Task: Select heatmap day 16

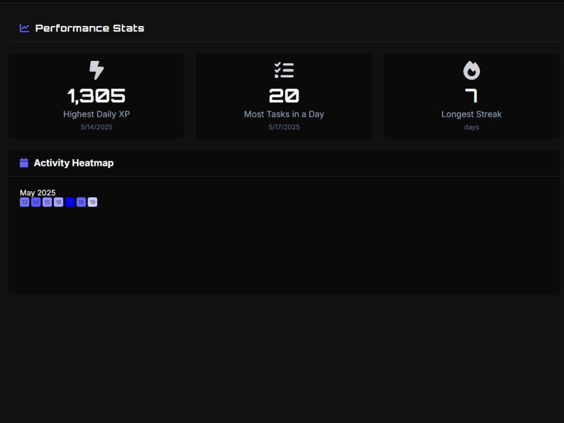Action: coord(58,202)
